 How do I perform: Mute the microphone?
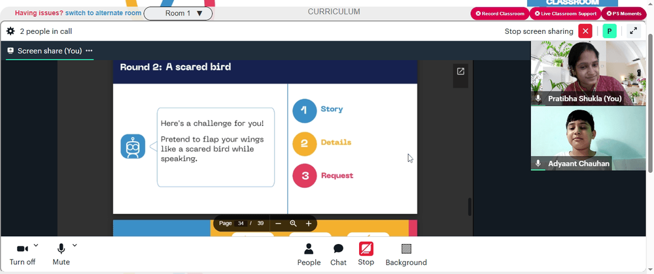(x=61, y=254)
